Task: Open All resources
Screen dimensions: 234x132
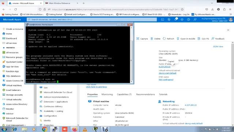Action: (11, 52)
